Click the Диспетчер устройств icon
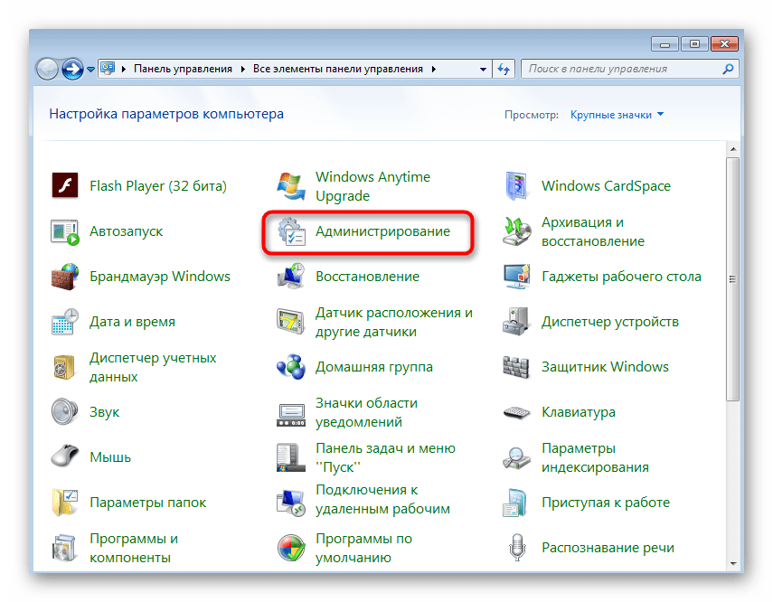Viewport: 773px width, 602px height. 517,322
